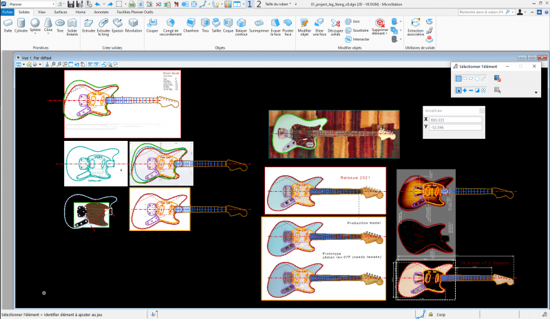Select the Chanfrein tool in Objets

coord(192,25)
